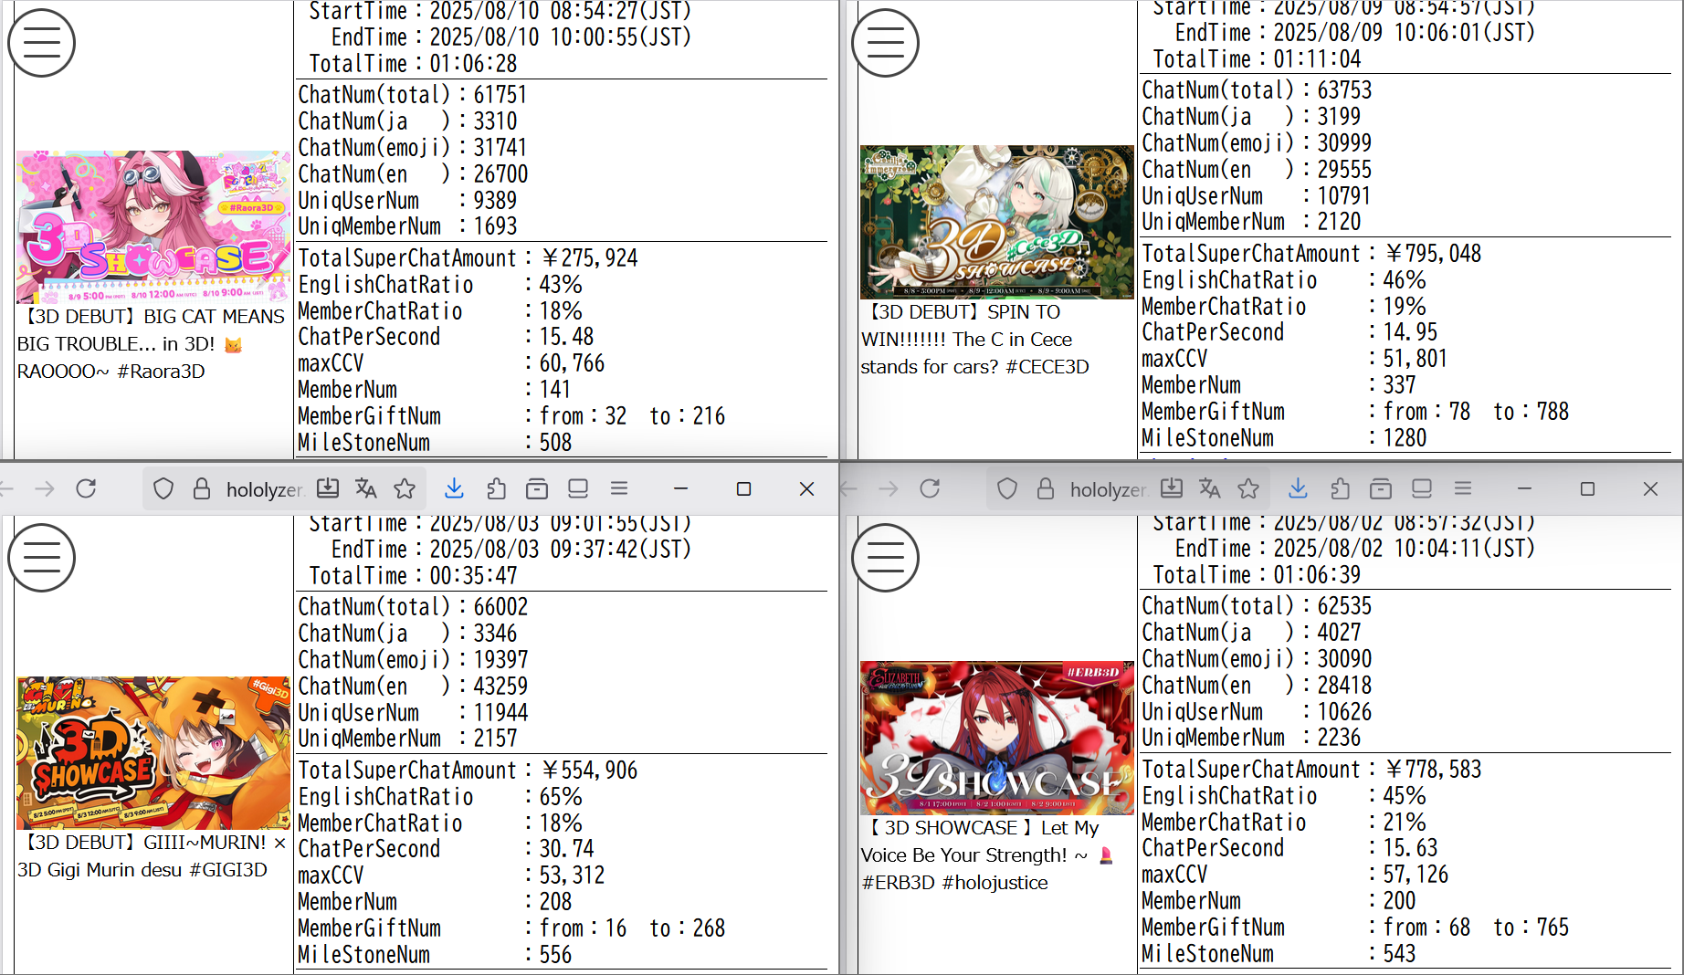Screen dimensions: 1684x975
Task: Open the browser application menu in ERB3D window
Action: (1463, 489)
